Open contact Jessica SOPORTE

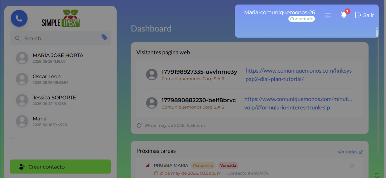60,100
